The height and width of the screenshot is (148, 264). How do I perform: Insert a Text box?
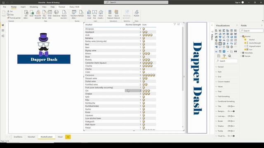click(94, 14)
